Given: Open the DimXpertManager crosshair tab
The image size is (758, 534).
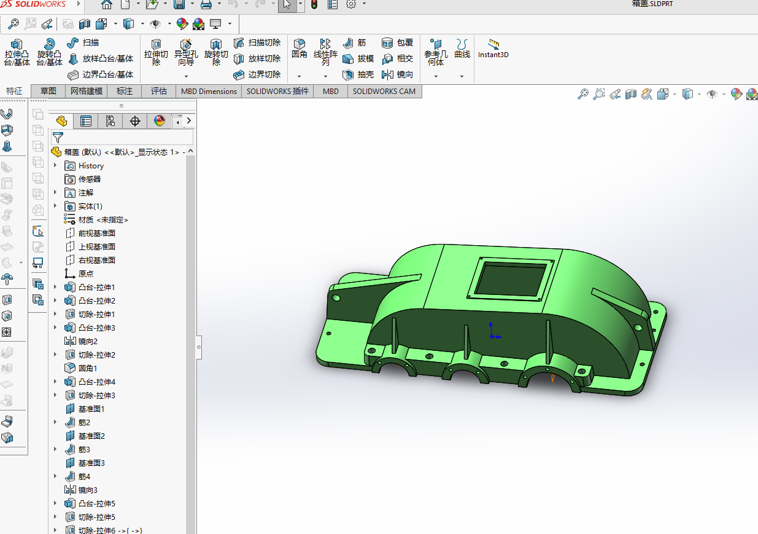Looking at the screenshot, I should (x=135, y=121).
